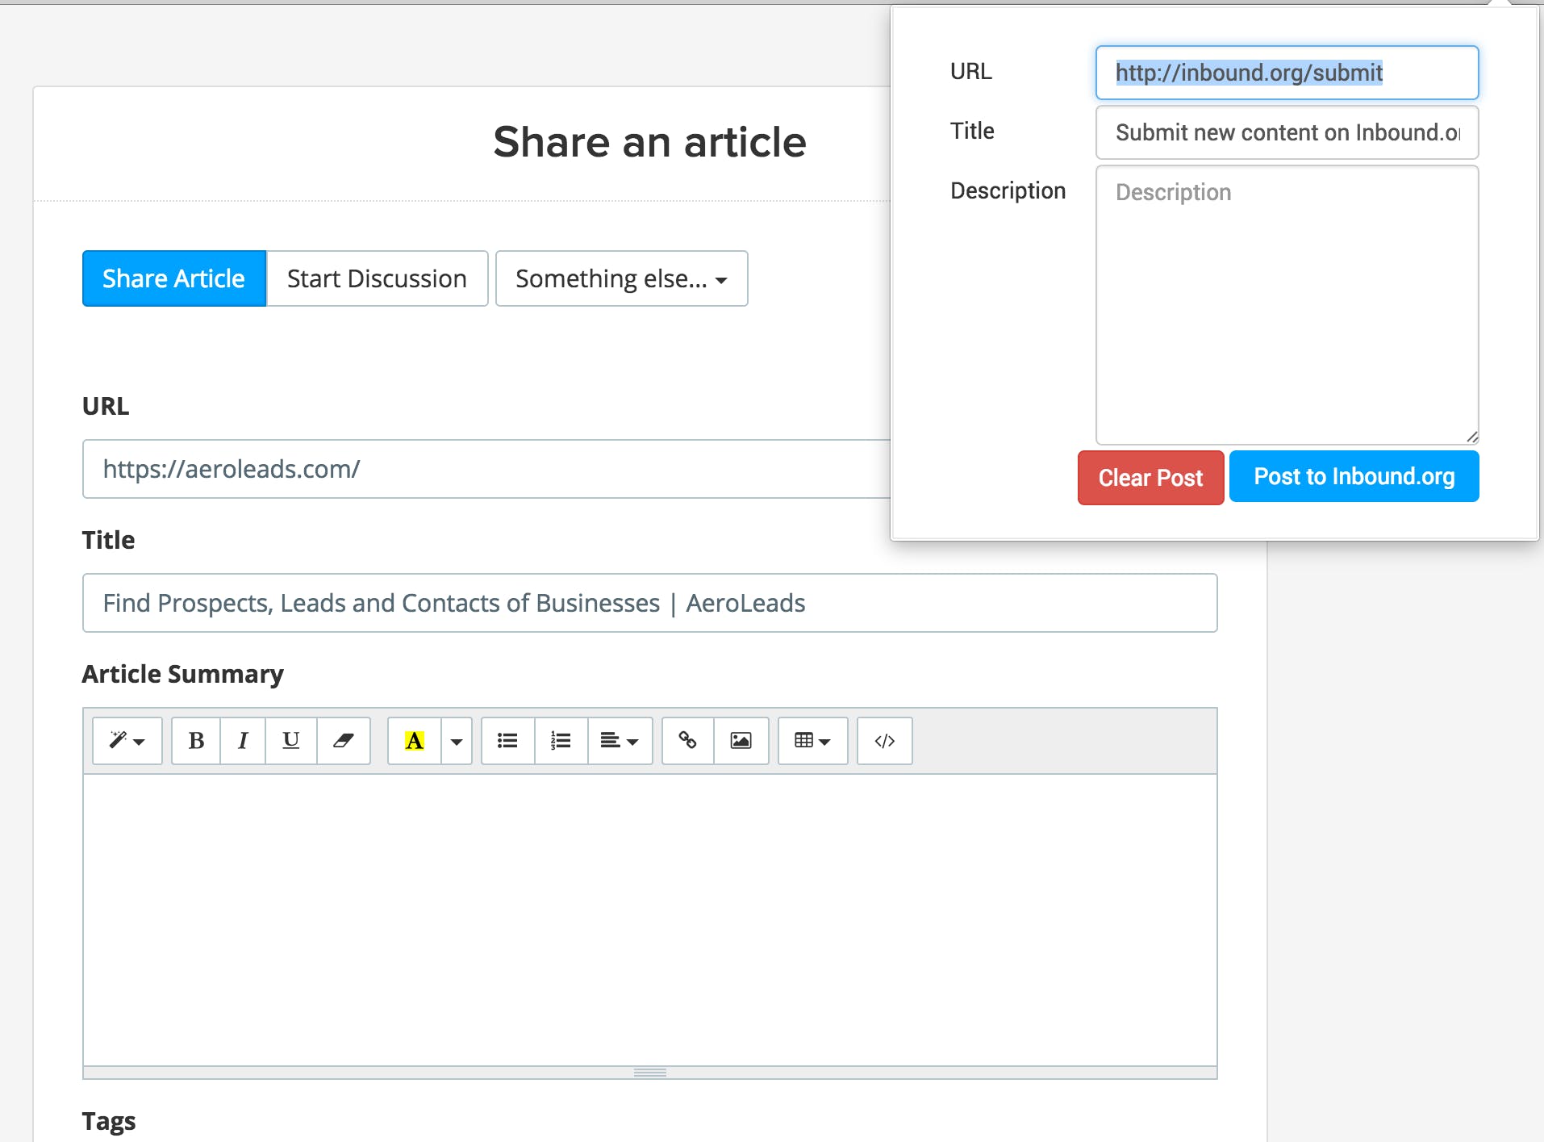Select the Start Discussion tab
This screenshot has height=1142, width=1544.
point(378,278)
